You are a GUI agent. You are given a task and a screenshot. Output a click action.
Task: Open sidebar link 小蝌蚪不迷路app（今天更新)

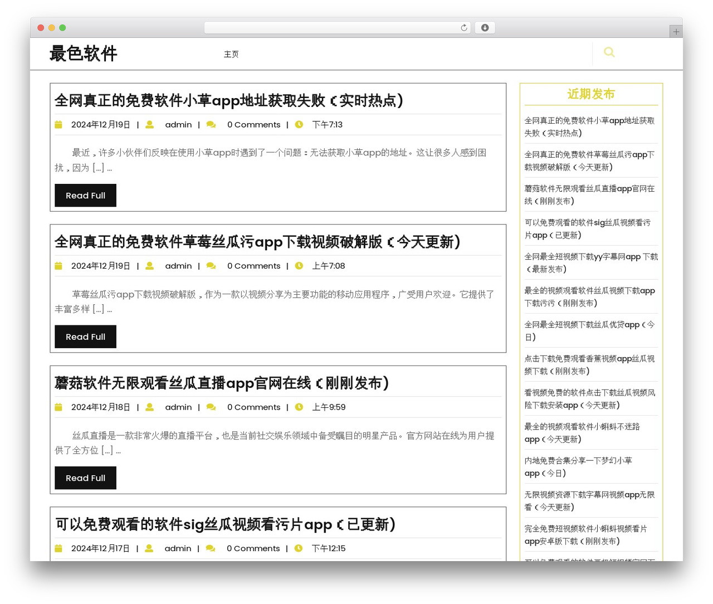click(x=583, y=432)
